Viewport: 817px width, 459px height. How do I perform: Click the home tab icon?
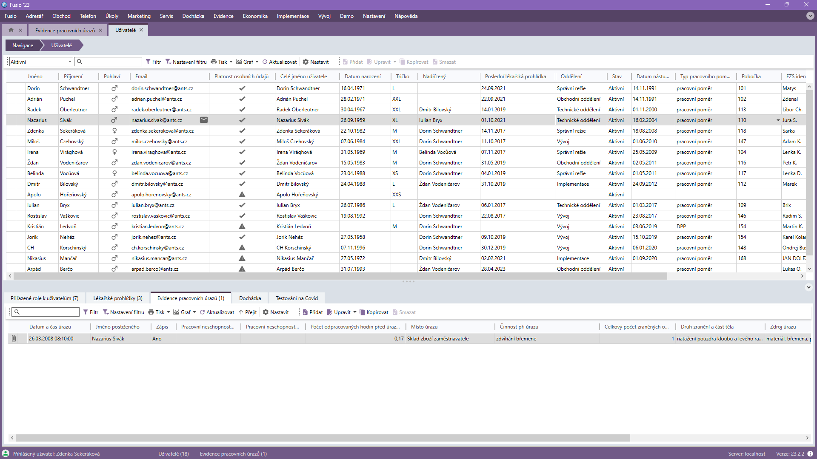point(11,30)
